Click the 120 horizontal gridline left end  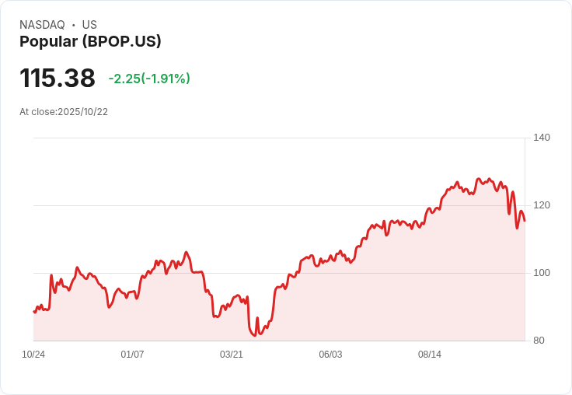[35, 205]
